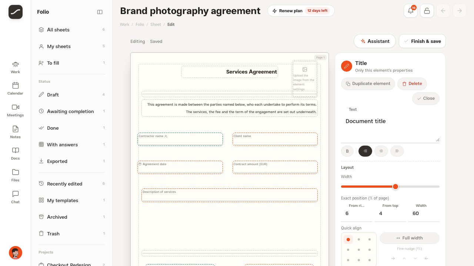Click the unlock padlock icon

pyautogui.click(x=427, y=11)
